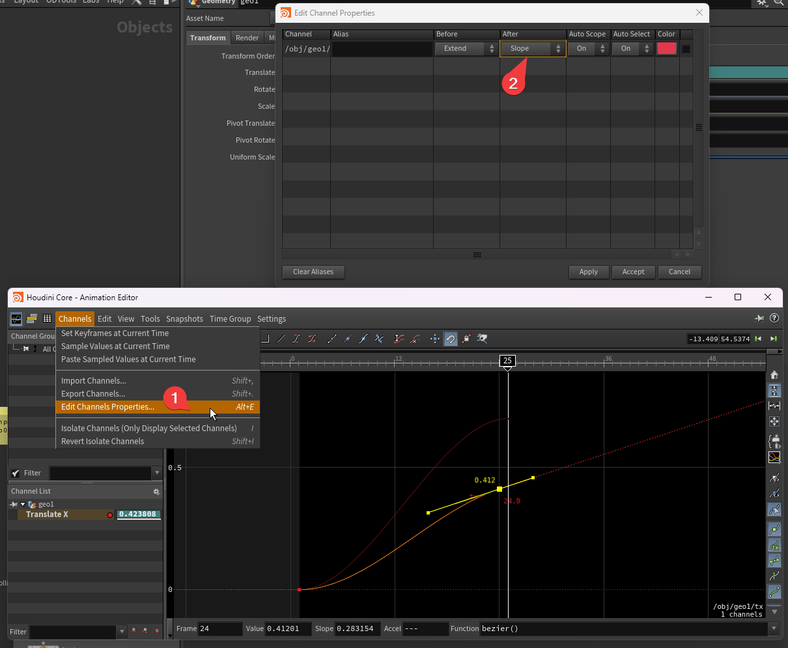Viewport: 788px width, 648px height.
Task: Collapse the geo1 tree in Channel List
Action: point(23,504)
